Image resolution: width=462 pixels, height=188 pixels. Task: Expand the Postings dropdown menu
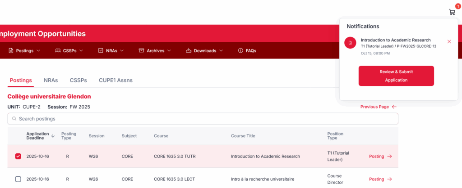pyautogui.click(x=38, y=50)
